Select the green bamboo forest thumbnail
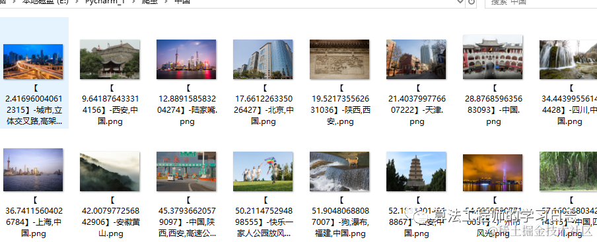The image size is (597, 242). (568, 171)
